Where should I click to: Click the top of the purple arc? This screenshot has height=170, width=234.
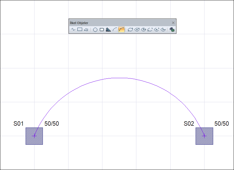119,78
